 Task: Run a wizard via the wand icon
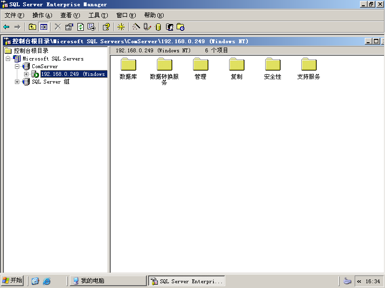tap(136, 27)
